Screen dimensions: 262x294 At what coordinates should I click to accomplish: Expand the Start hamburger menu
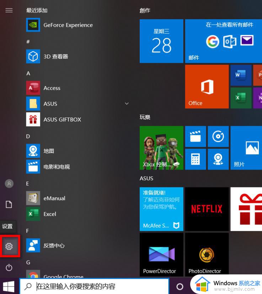tap(9, 10)
